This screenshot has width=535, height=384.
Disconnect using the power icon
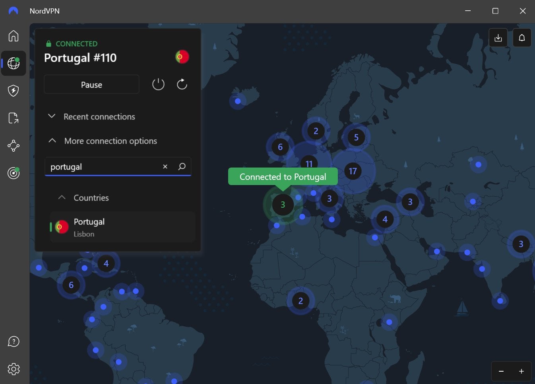click(x=158, y=84)
